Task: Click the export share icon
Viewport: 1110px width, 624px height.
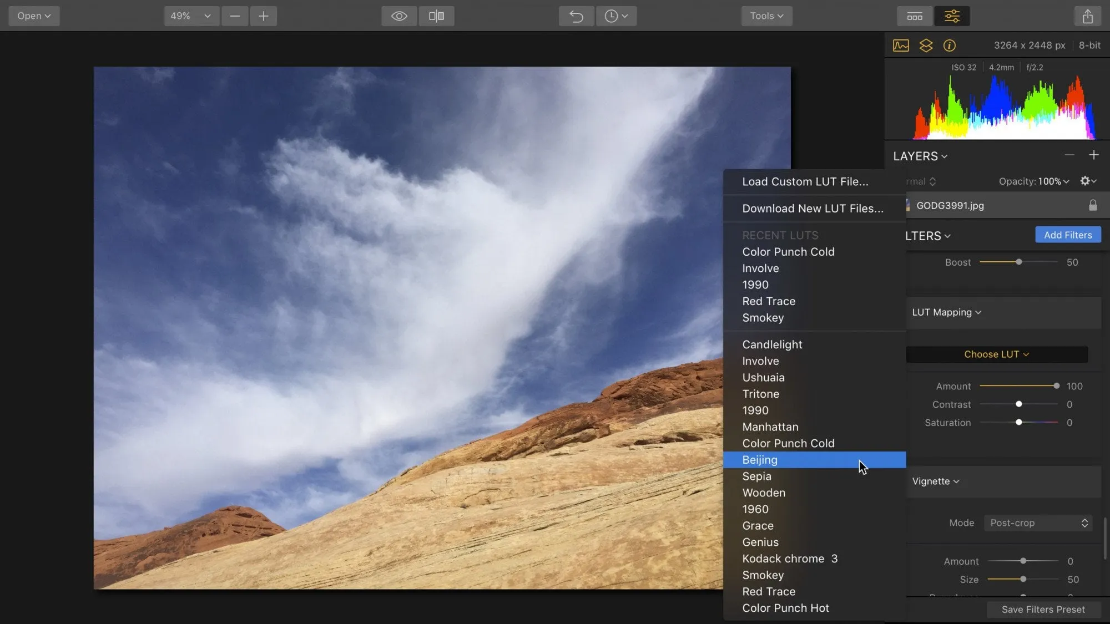Action: click(x=1087, y=16)
